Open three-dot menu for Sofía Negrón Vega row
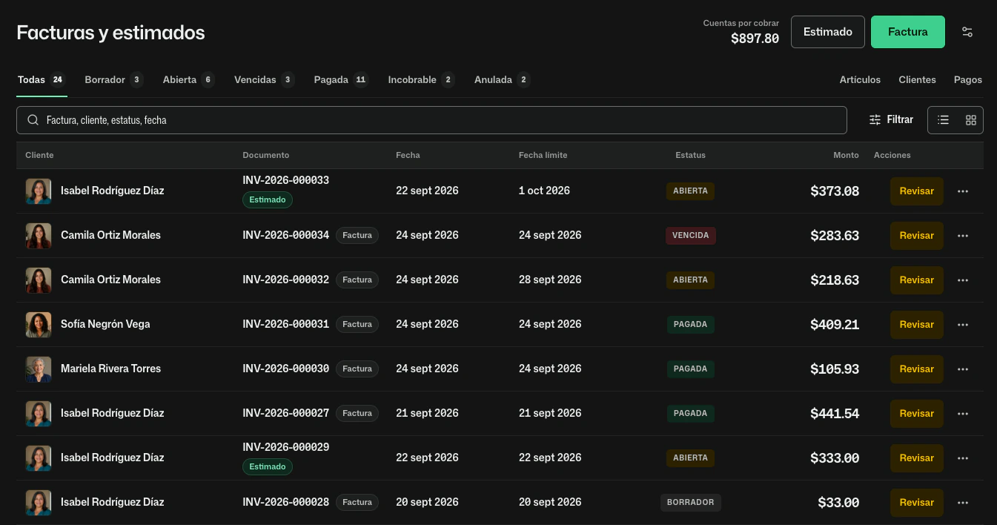Screen dimensions: 997x525 (x=963, y=325)
